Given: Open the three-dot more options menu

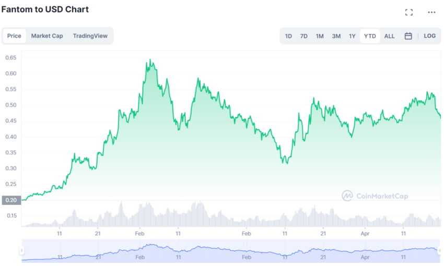Looking at the screenshot, I should [x=431, y=12].
